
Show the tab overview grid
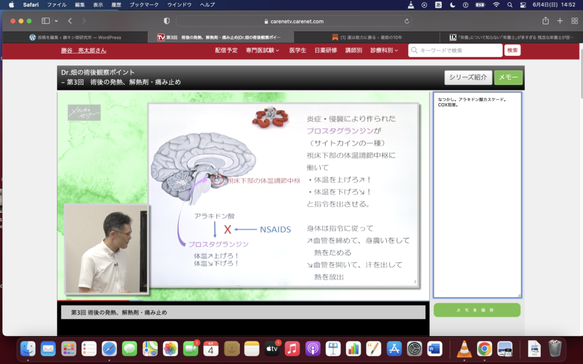tap(573, 21)
